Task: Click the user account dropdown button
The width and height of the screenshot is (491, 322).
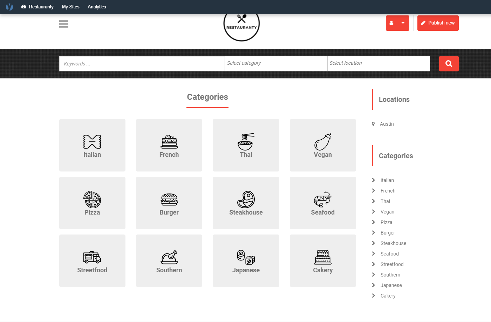Action: click(397, 23)
